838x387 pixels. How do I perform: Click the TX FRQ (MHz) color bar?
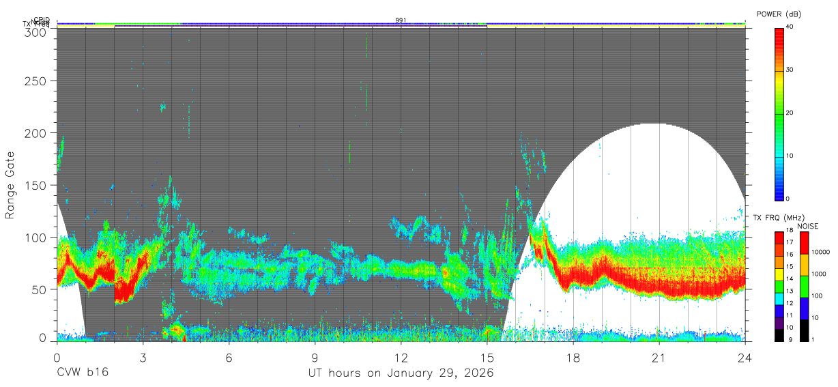pos(779,286)
